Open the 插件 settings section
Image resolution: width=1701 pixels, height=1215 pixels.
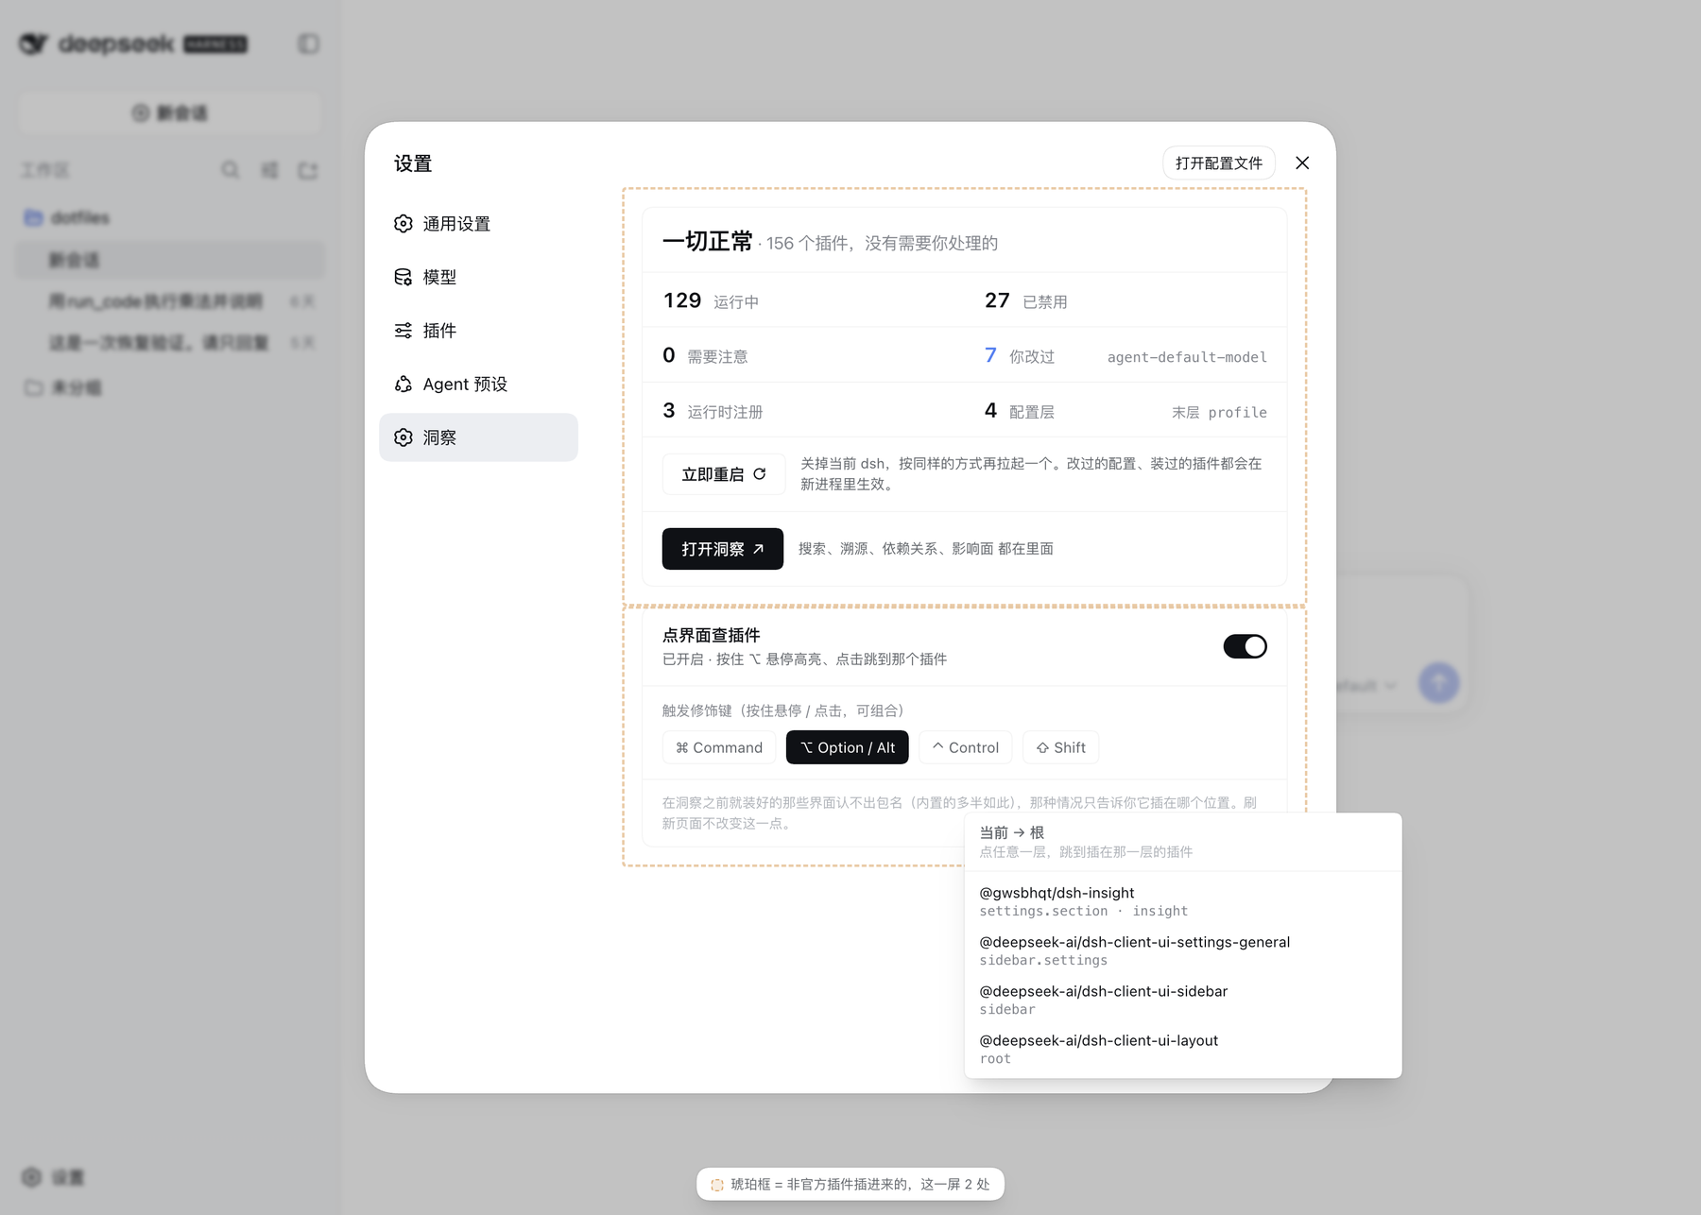coord(478,331)
